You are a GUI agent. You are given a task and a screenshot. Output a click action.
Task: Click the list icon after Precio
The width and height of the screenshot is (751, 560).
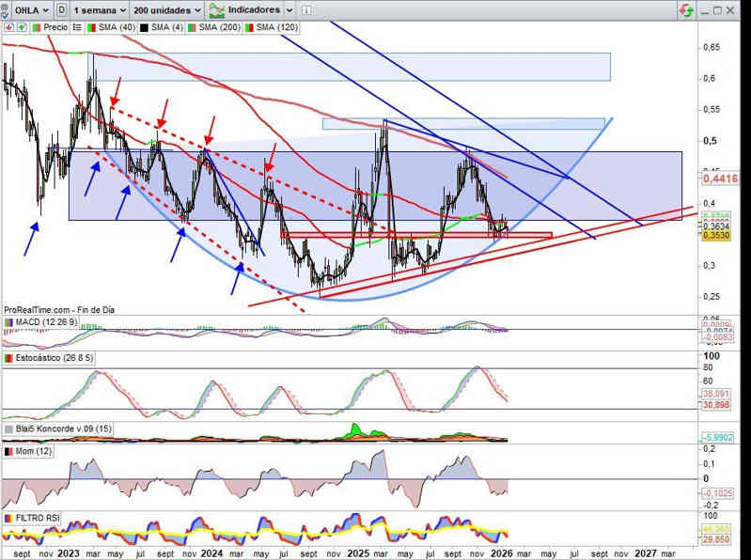(x=78, y=27)
